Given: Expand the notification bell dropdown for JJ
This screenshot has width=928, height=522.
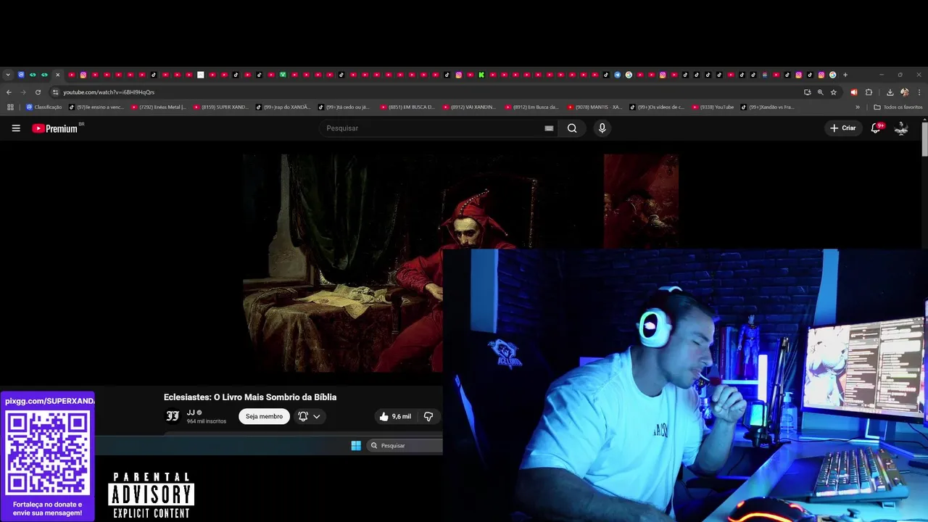Looking at the screenshot, I should pos(317,416).
